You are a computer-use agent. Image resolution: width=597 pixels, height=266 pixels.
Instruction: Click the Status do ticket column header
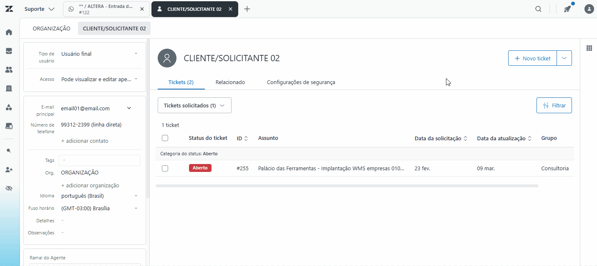[x=208, y=138]
